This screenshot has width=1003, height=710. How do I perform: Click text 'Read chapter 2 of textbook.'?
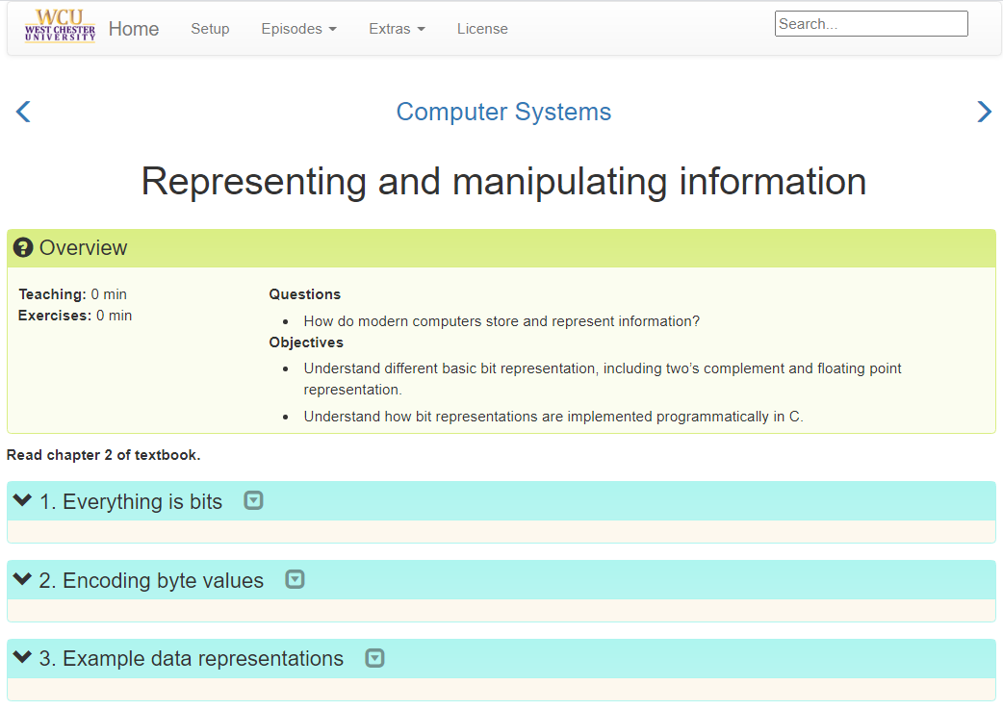(104, 455)
